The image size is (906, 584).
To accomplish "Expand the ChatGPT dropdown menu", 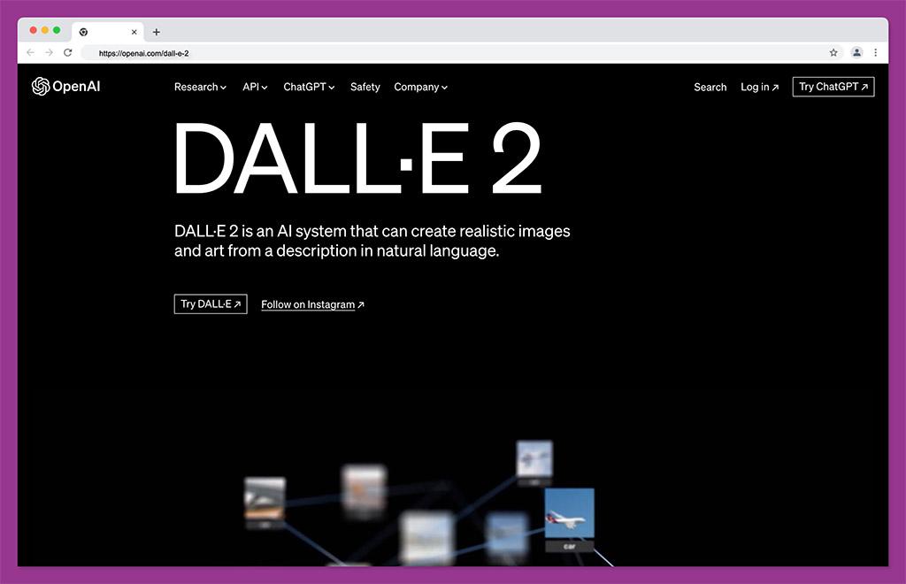I will (309, 88).
